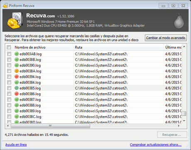This screenshot has height=150, width=191.
Task: Check the box for edb0038B.log
Action: 9,59
